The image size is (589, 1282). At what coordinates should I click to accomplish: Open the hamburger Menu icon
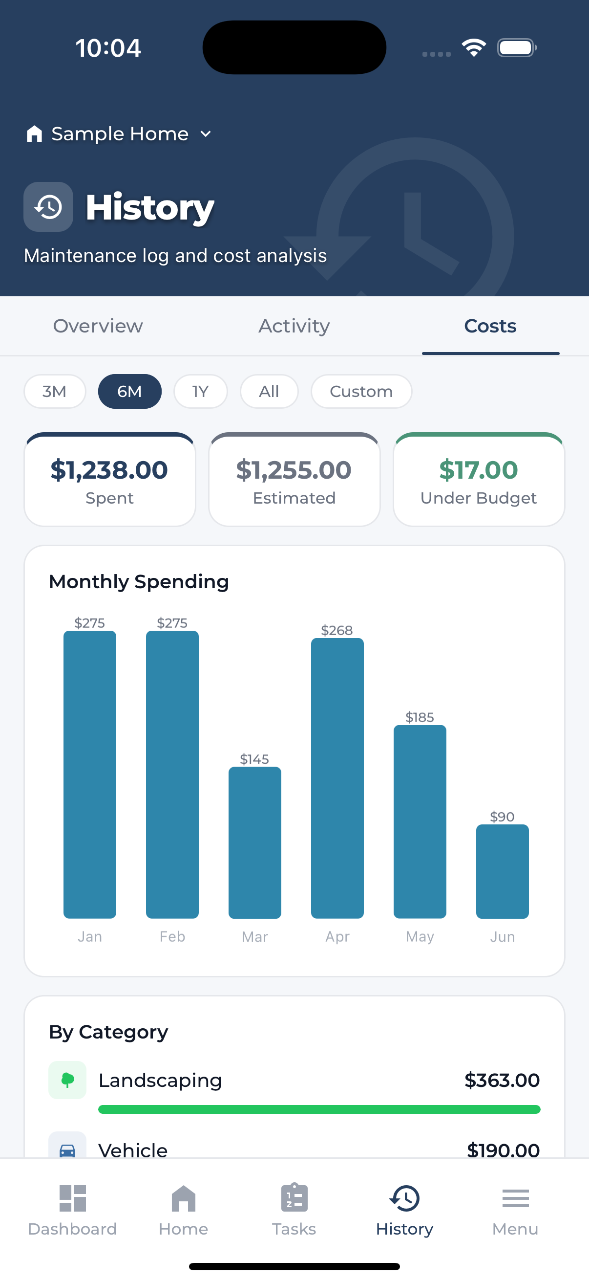point(515,1198)
